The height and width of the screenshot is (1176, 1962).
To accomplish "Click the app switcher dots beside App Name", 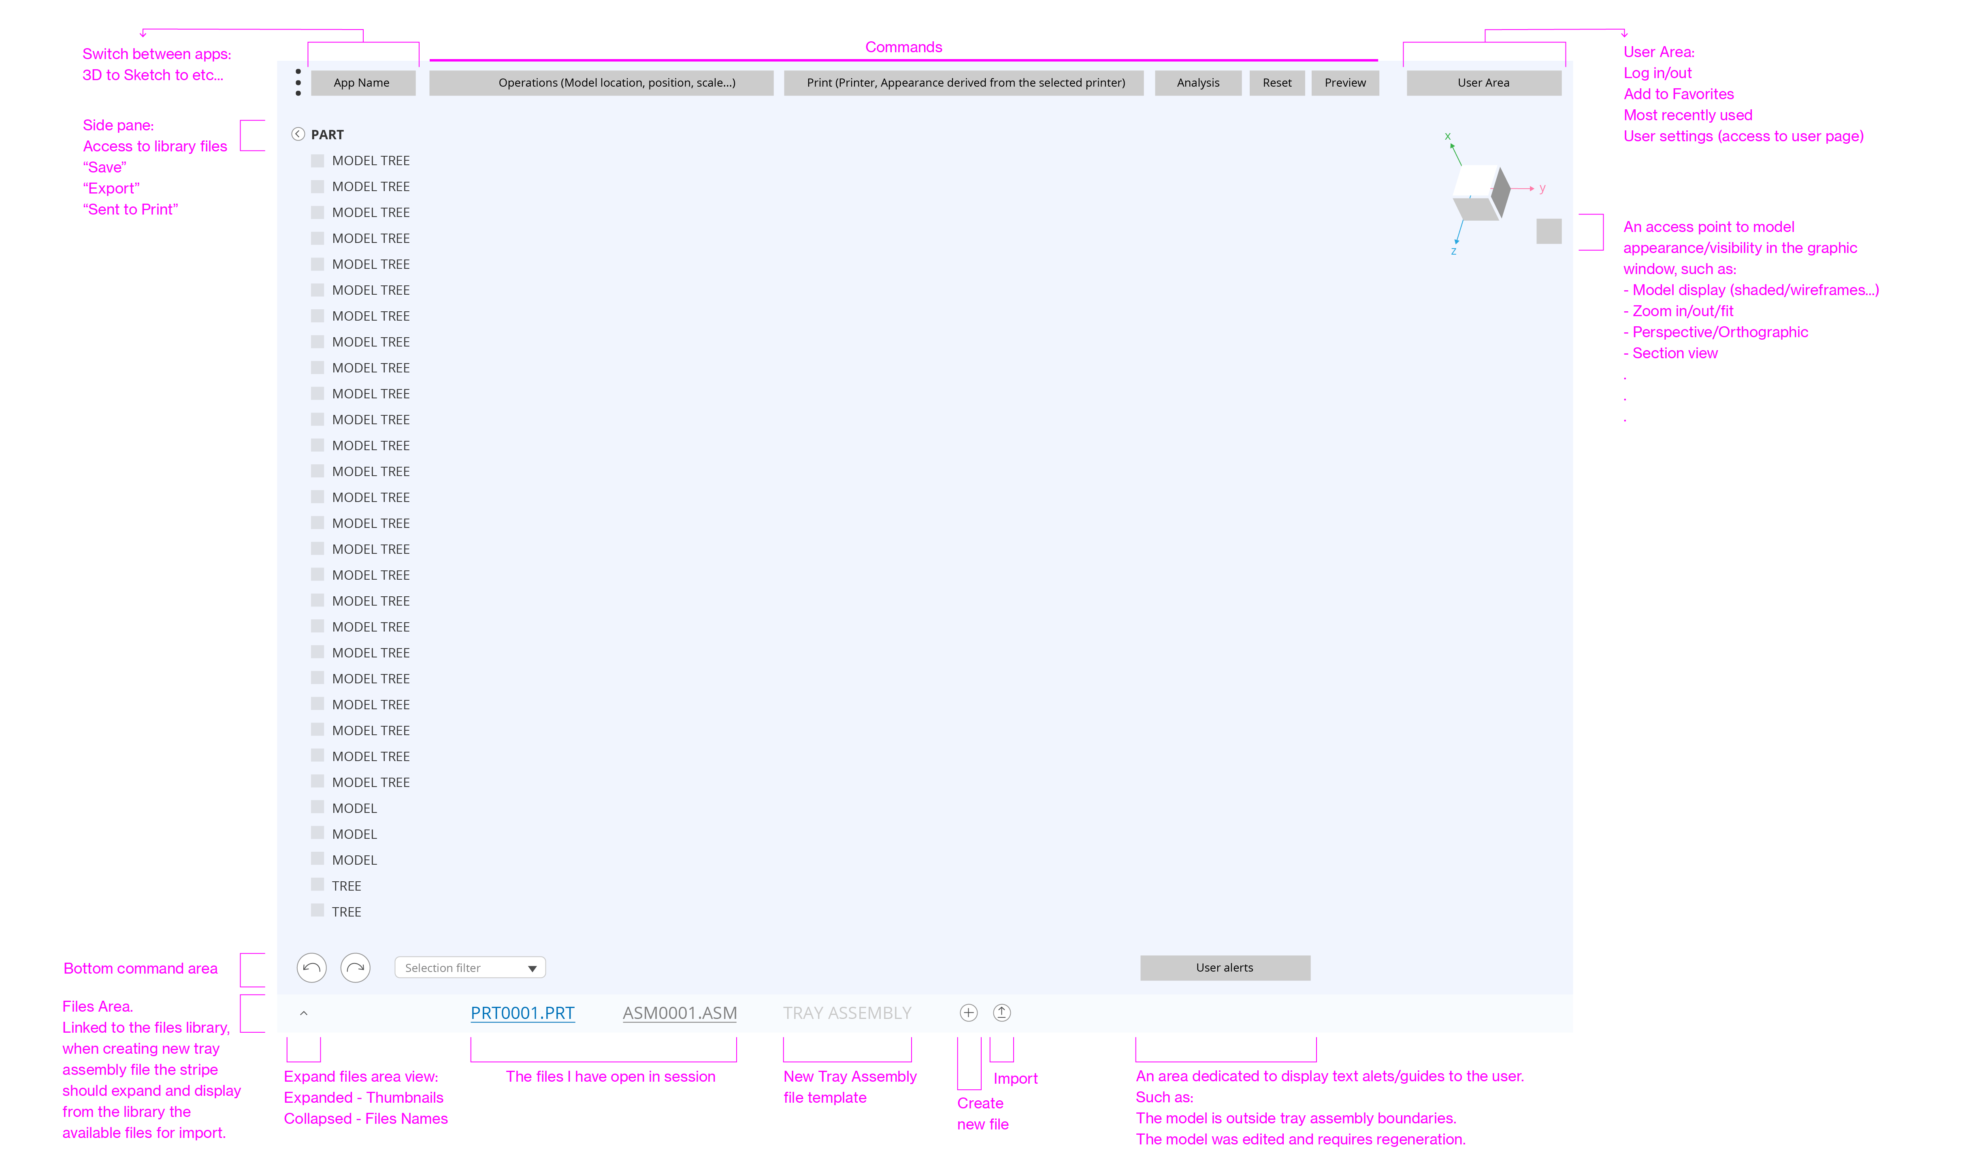I will click(299, 83).
